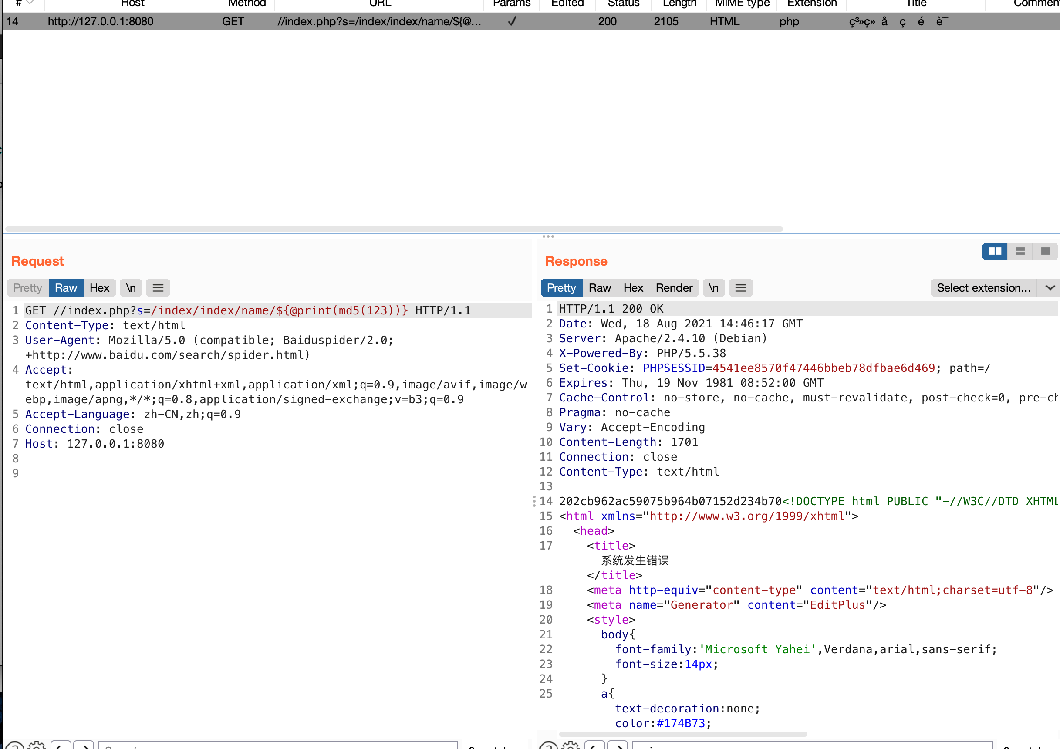The height and width of the screenshot is (749, 1060).
Task: Click the X-Powered-By: PHP/5.5.38 header
Action: point(643,353)
